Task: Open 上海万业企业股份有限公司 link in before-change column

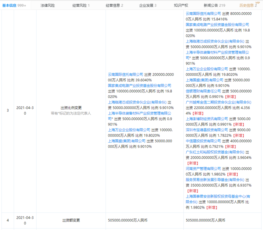Action: pyautogui.click(x=129, y=130)
